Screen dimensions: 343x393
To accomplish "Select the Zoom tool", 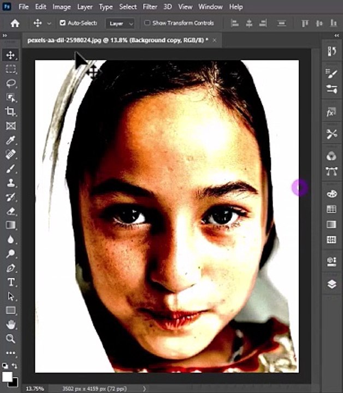I will 10,339.
